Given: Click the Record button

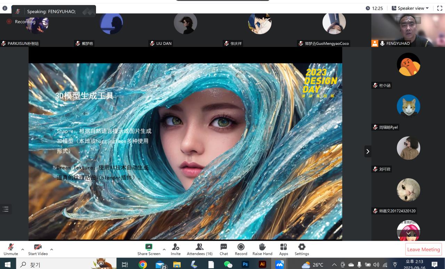Looking at the screenshot, I should 241,249.
